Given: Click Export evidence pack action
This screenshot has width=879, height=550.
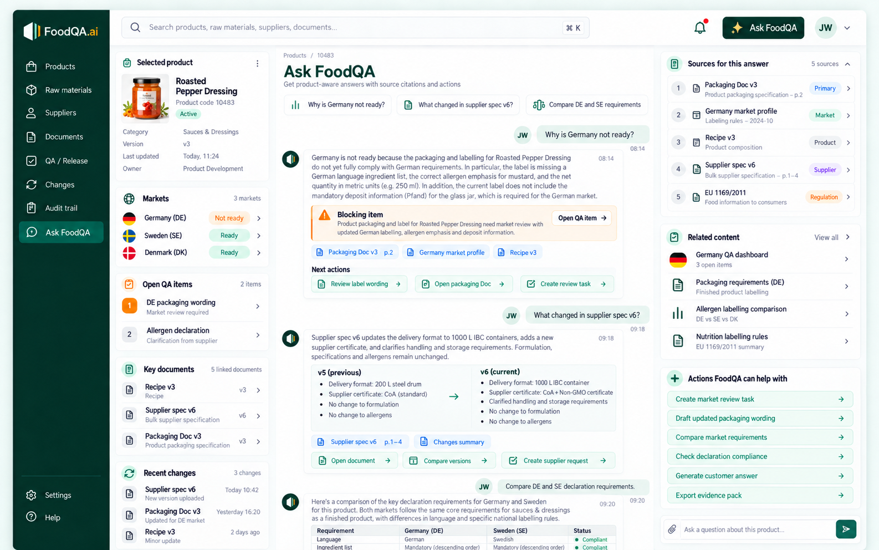Looking at the screenshot, I should point(760,495).
